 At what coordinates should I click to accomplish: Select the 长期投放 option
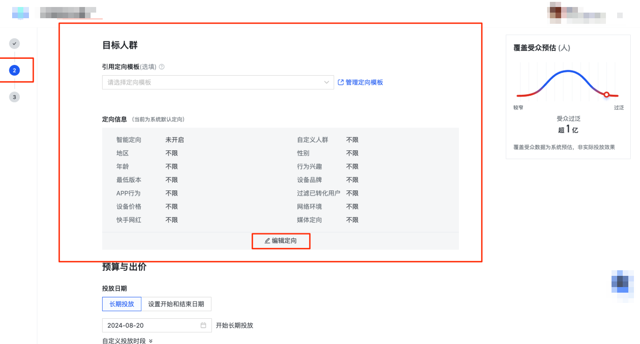pyautogui.click(x=121, y=304)
